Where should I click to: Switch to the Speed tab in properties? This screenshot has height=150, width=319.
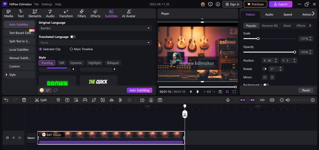287,14
